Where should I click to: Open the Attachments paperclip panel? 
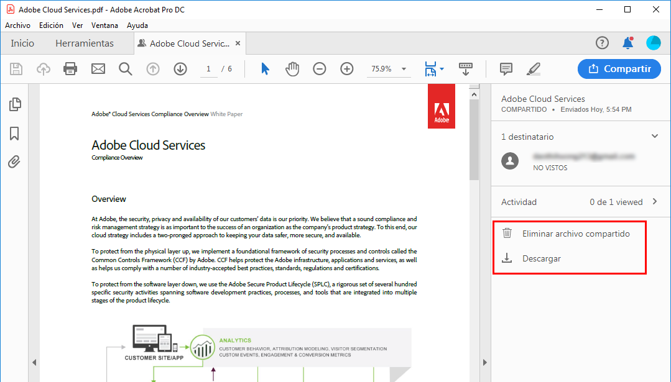[x=14, y=162]
